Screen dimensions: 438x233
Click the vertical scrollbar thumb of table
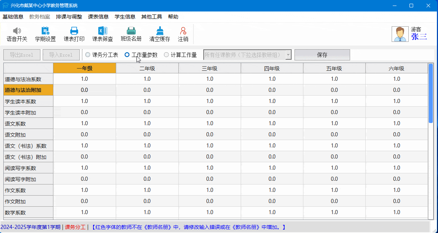(431, 93)
